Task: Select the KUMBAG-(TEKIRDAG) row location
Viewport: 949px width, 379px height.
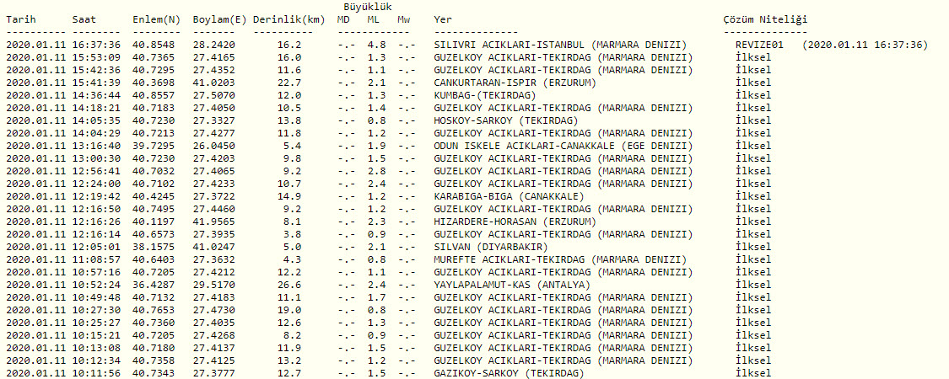Action: click(x=484, y=95)
